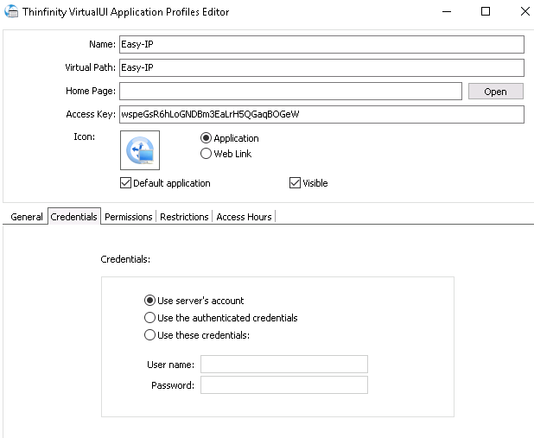Click the Easy-IP application icon preview
The height and width of the screenshot is (438, 534).
(x=140, y=150)
